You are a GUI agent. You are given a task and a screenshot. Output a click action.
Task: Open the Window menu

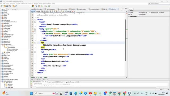(x=49, y=4)
